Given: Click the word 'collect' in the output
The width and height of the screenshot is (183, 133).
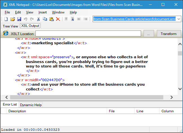Looking at the screenshot, I should (33, 89).
